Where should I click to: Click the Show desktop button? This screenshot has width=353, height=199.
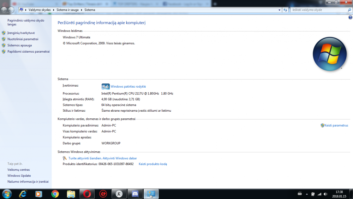[x=351, y=194]
